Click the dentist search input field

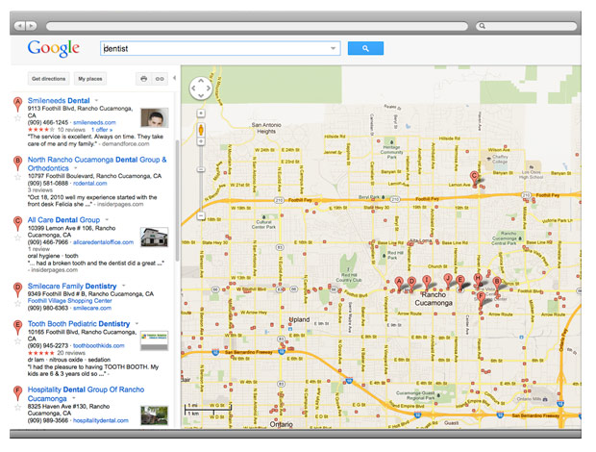216,48
